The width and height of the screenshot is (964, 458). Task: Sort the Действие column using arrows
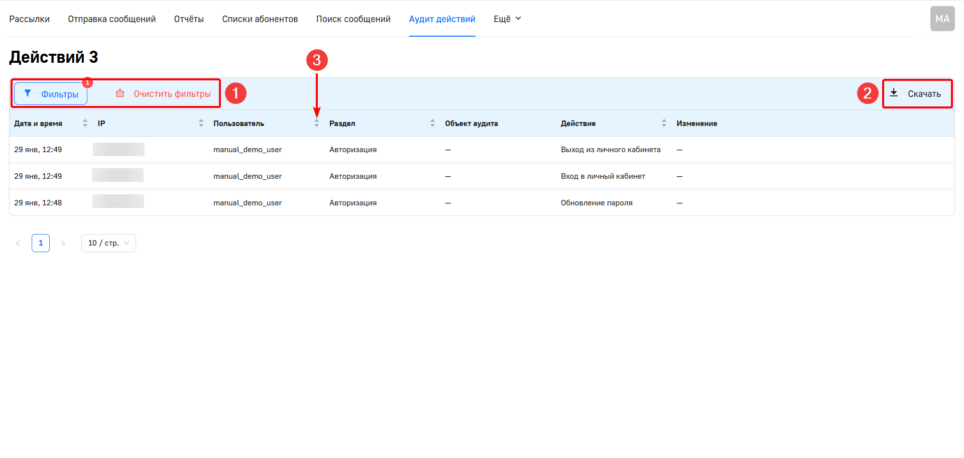(664, 123)
